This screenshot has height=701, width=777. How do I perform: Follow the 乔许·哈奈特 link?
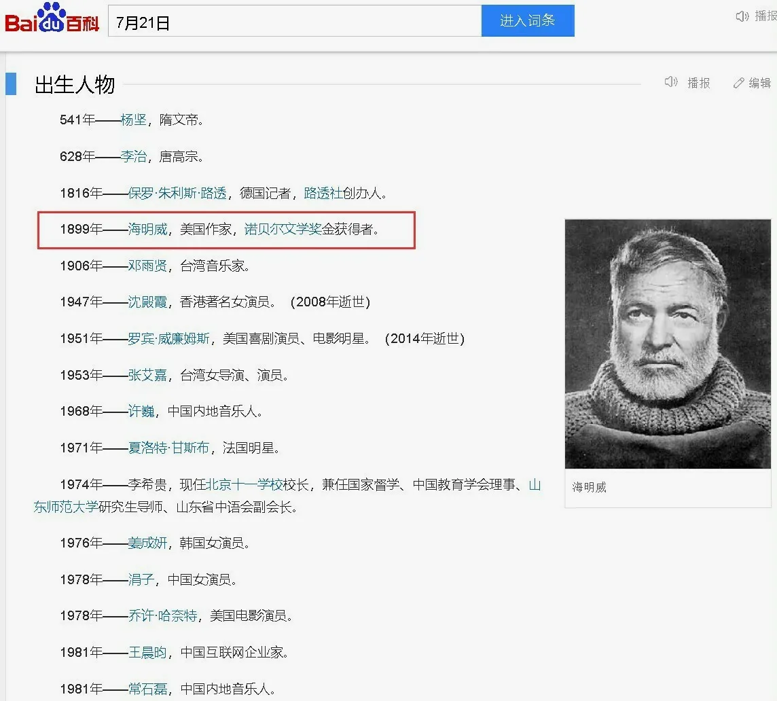(x=163, y=616)
